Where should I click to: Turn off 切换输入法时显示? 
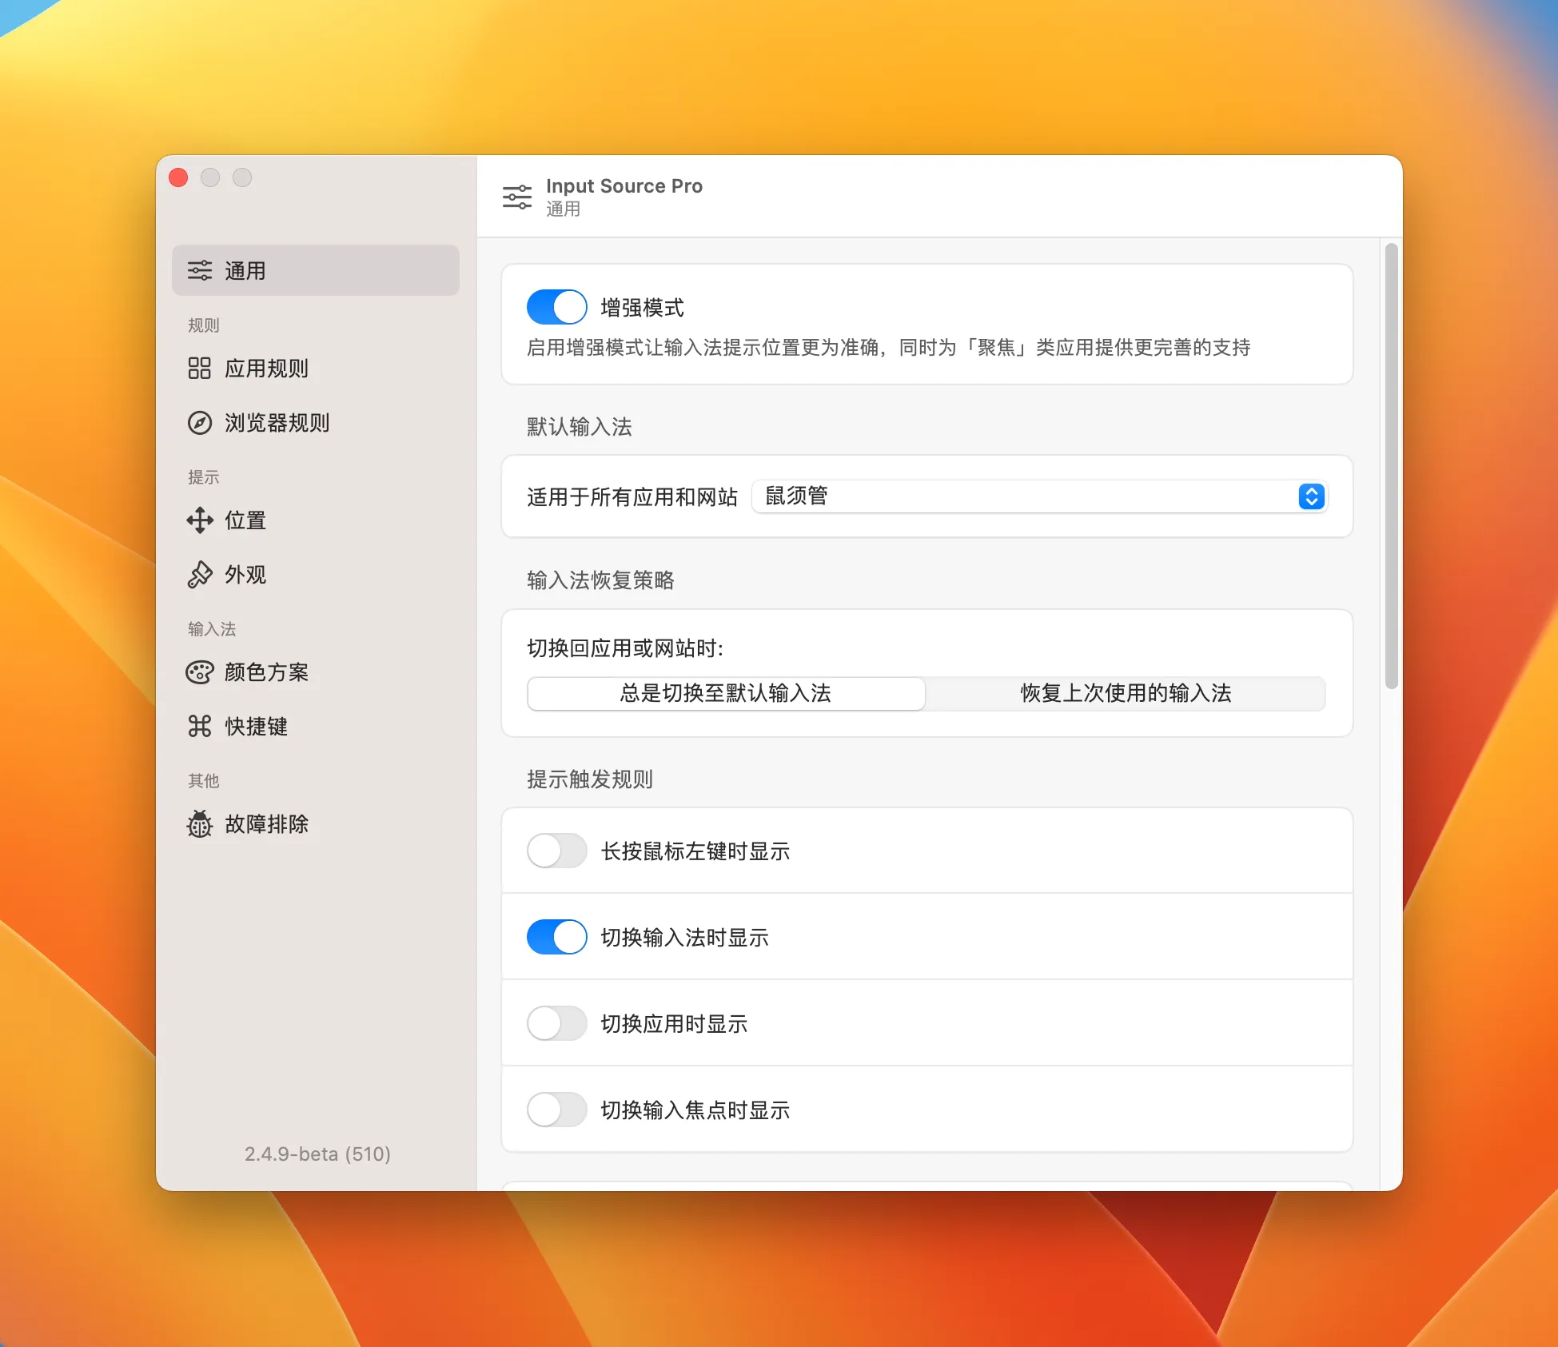(x=556, y=937)
